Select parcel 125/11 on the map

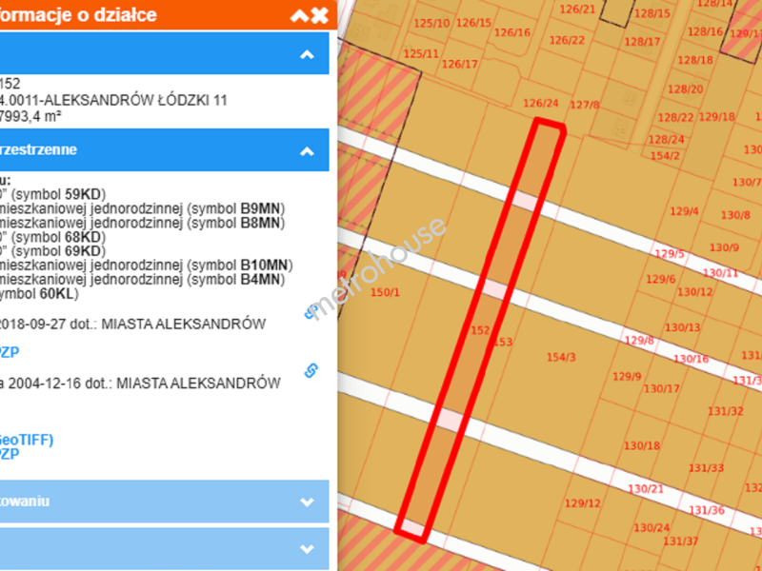(x=421, y=53)
